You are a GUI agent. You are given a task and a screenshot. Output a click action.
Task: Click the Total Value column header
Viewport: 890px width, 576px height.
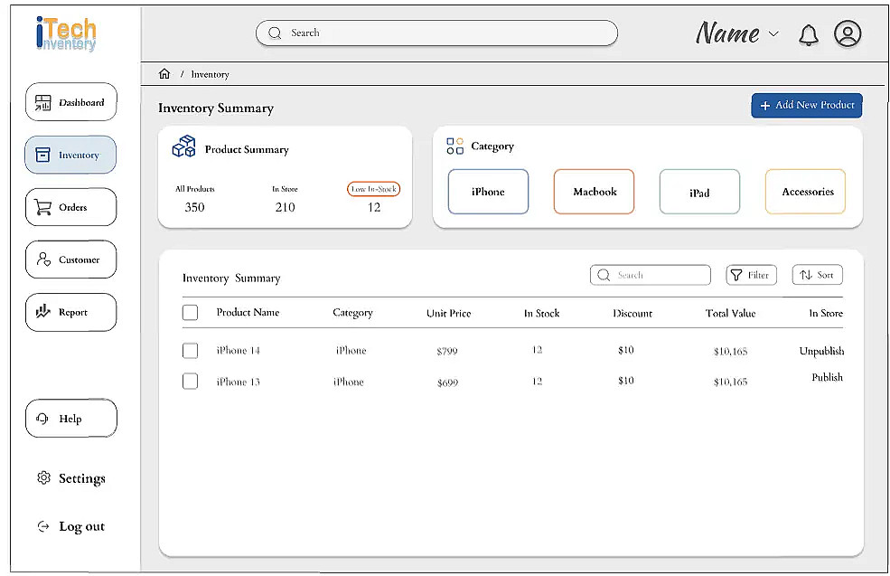coord(730,313)
